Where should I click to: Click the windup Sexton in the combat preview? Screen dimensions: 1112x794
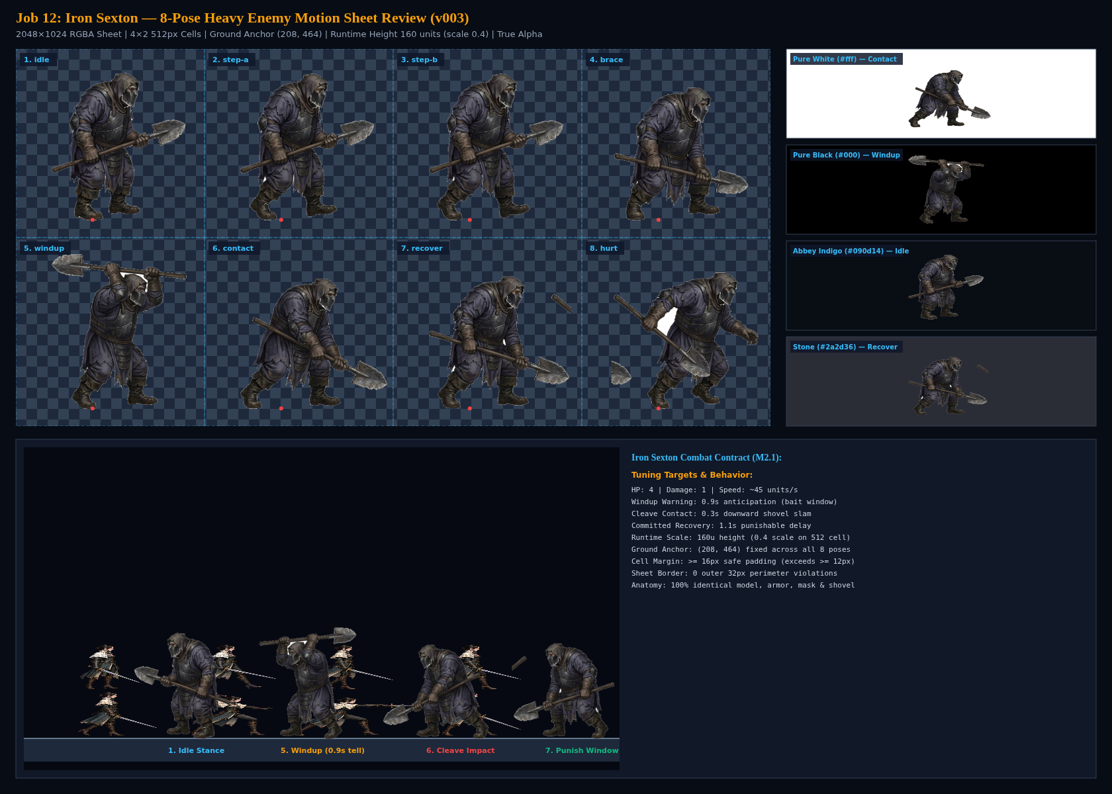(x=308, y=682)
